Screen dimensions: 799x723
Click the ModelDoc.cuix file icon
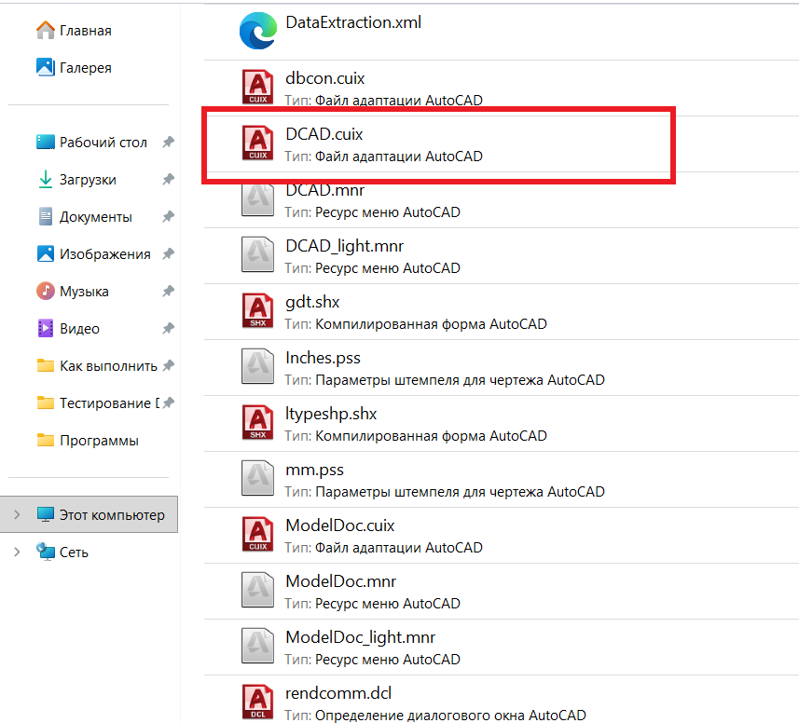[256, 534]
